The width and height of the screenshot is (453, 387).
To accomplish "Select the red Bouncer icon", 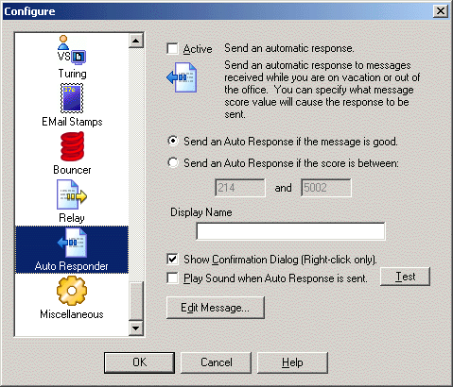I will tap(72, 146).
